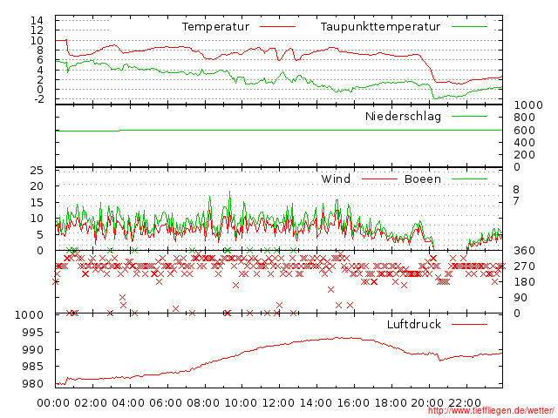Click the 10:00 time axis label
Viewport: 558px width, 418px height.
[x=241, y=403]
